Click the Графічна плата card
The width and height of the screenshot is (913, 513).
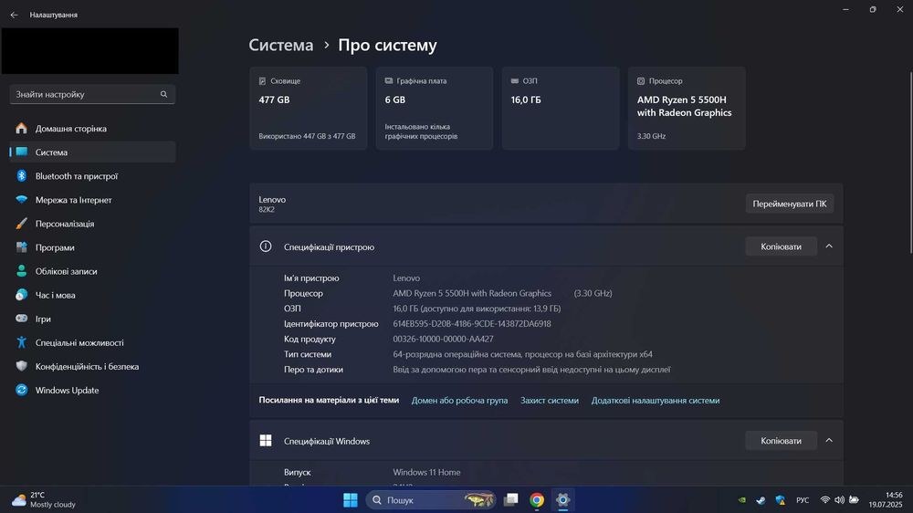click(x=435, y=109)
